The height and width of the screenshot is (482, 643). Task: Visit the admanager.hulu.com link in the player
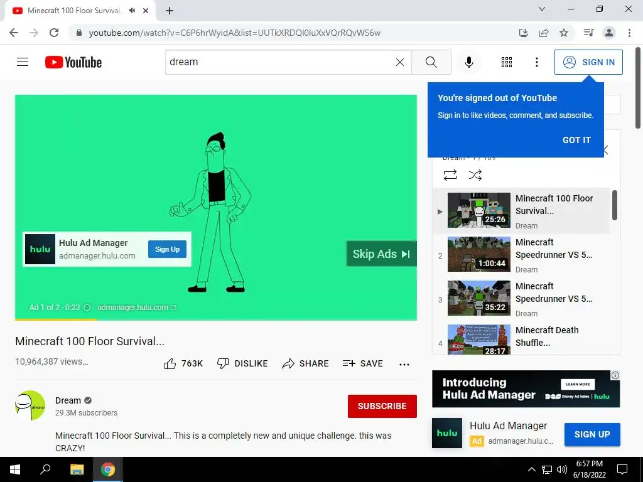(136, 308)
